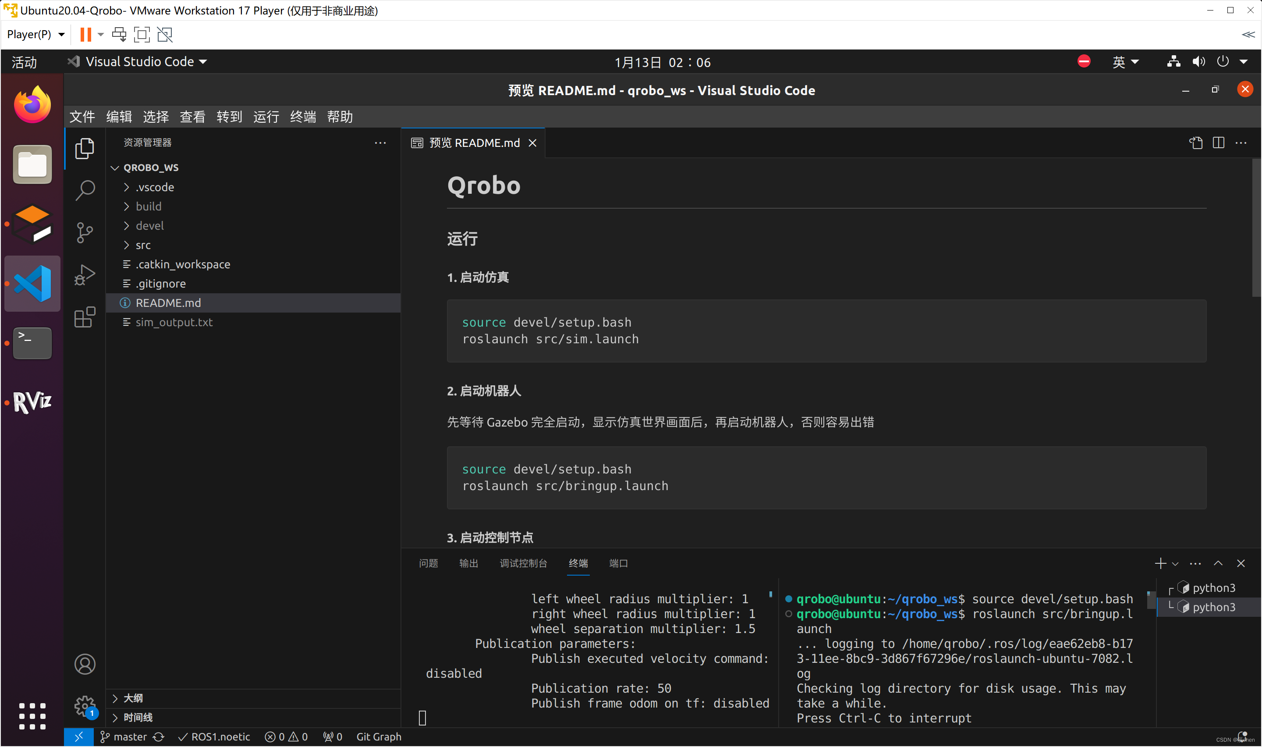This screenshot has width=1262, height=747.
Task: Open errors and warnings count
Action: point(286,736)
